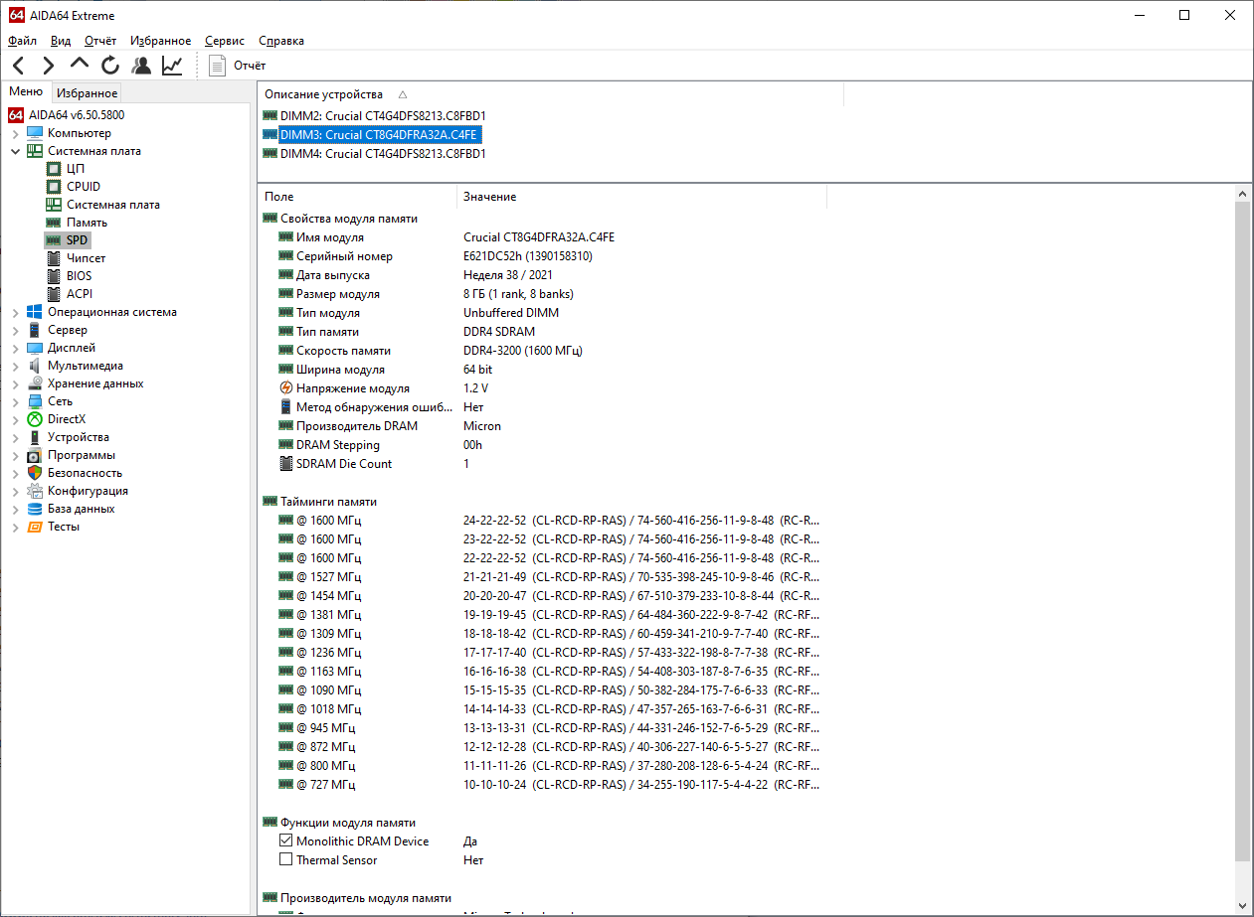This screenshot has width=1254, height=917.
Task: Open the graph chart toolbar icon
Action: pyautogui.click(x=173, y=66)
